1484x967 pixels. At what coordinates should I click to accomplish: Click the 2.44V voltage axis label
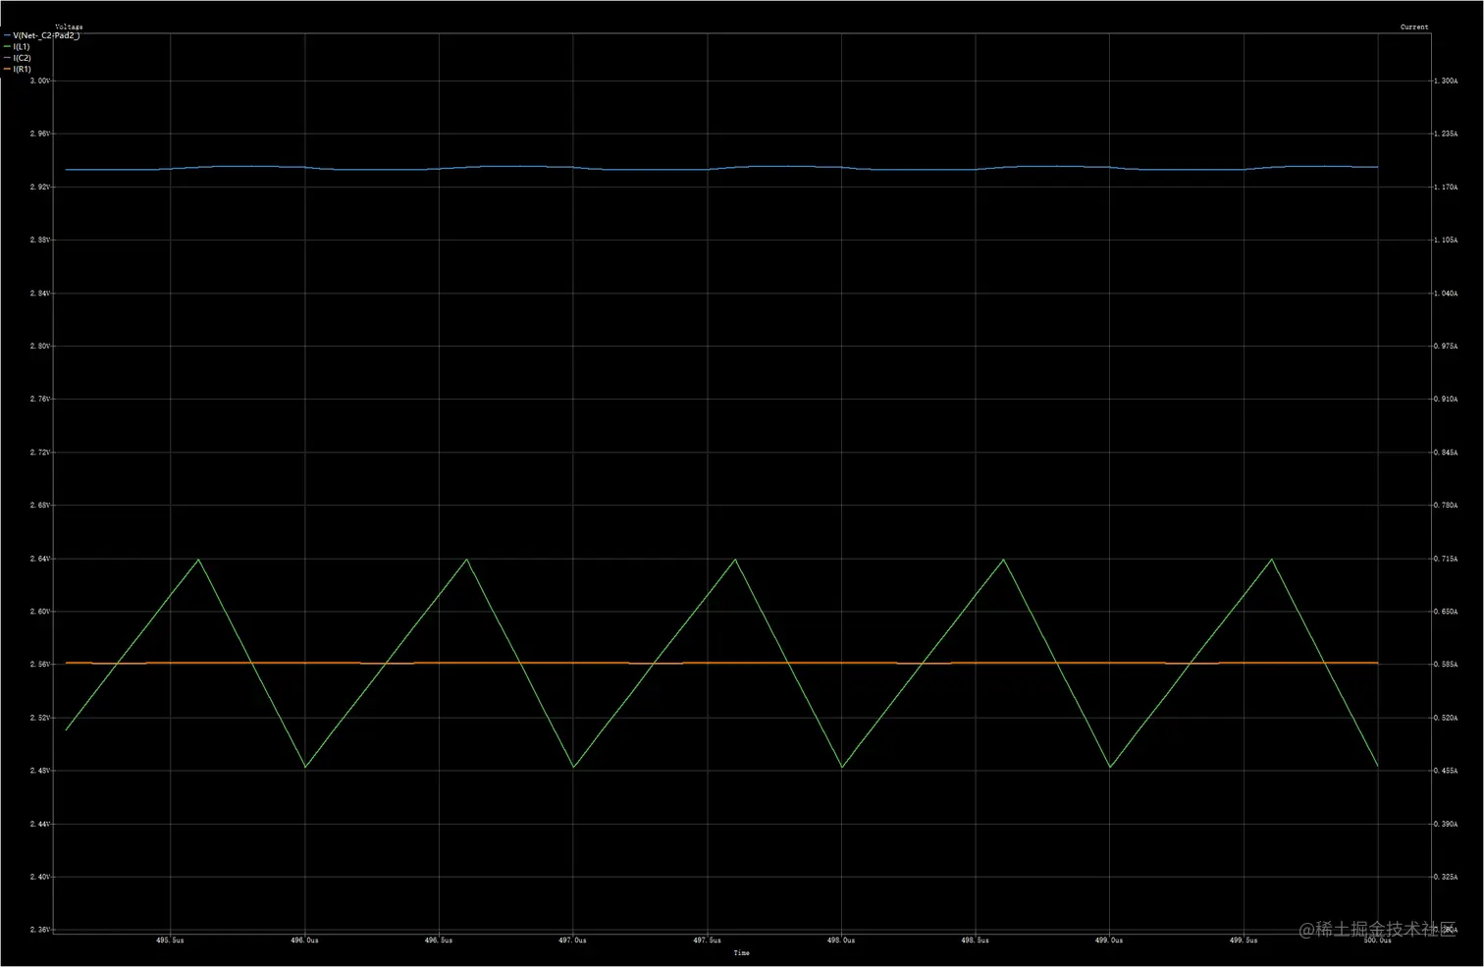coord(39,824)
